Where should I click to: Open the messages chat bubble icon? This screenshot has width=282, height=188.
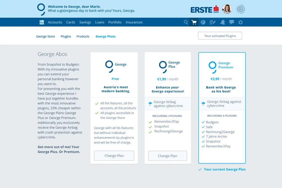pyautogui.click(x=232, y=22)
